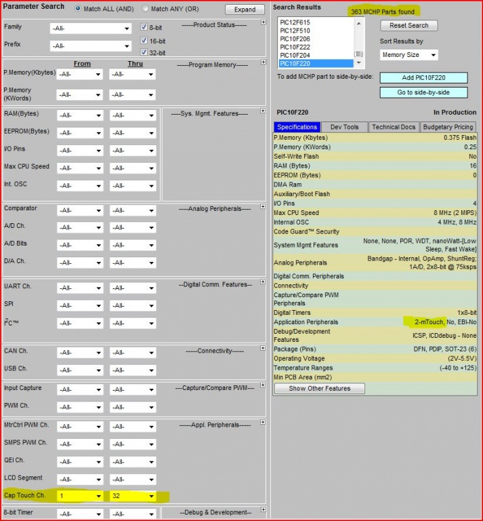
Task: Click the Expand button
Action: pyautogui.click(x=245, y=9)
